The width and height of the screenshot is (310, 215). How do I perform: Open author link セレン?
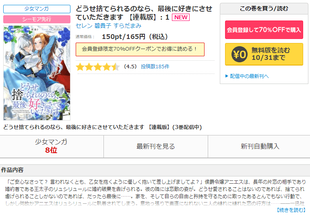(84, 26)
